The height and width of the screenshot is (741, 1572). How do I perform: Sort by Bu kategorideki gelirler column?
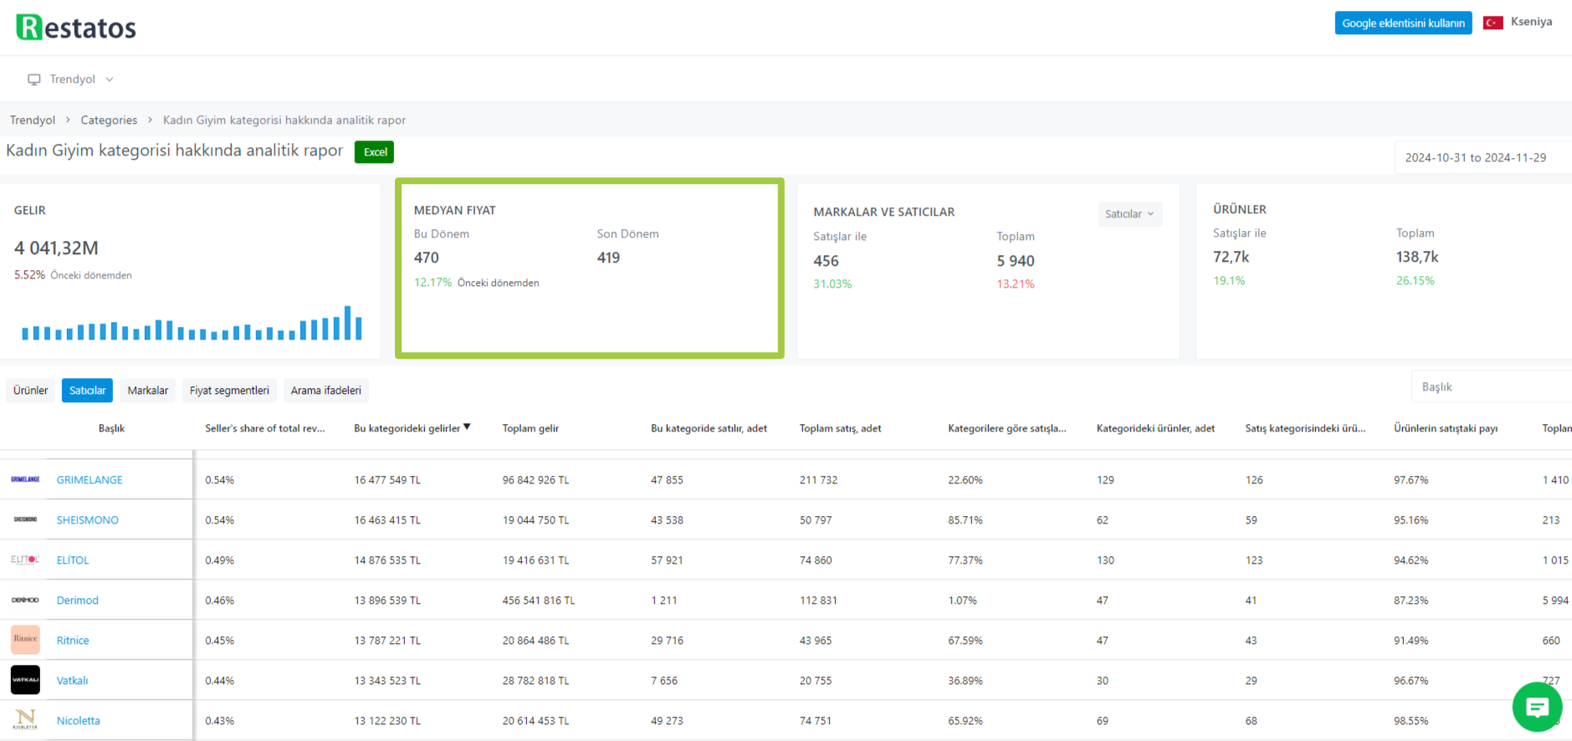[x=412, y=428]
